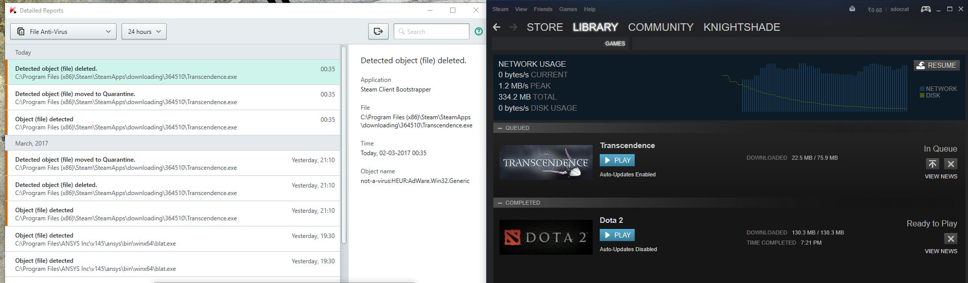This screenshot has width=968, height=283.
Task: Open the 24 hours period dropdown
Action: (144, 31)
